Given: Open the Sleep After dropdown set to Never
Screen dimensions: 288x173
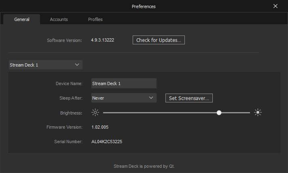Looking at the screenshot, I should [x=124, y=98].
